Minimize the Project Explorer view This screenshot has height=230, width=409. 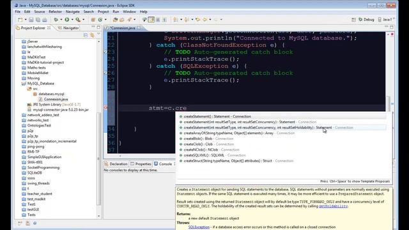pyautogui.click(x=93, y=27)
